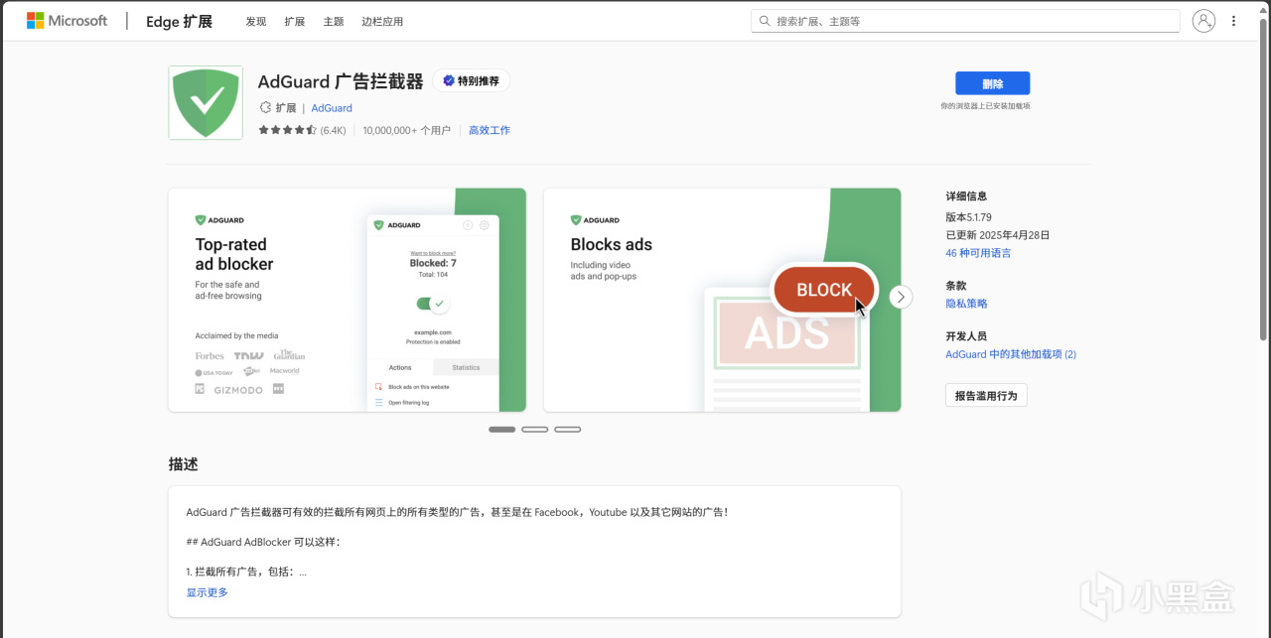Click the 10,000,000+ 个用户 text

(406, 130)
